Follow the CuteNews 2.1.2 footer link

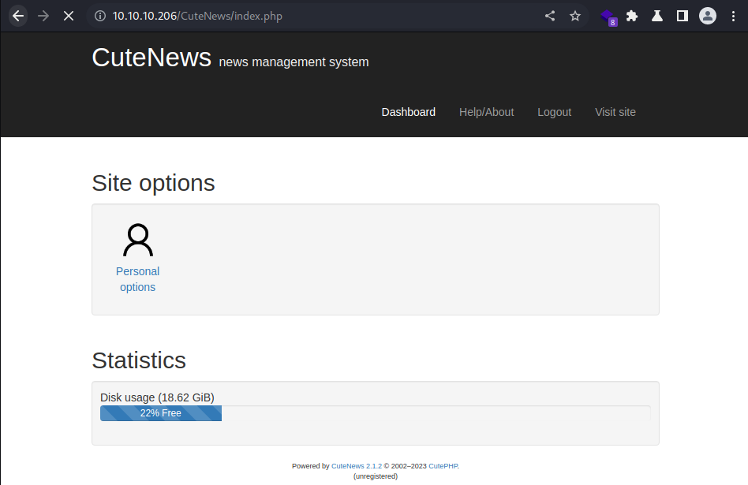[357, 466]
